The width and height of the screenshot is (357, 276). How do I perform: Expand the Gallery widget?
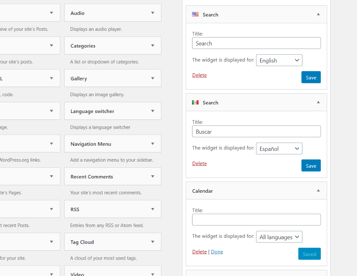click(152, 78)
